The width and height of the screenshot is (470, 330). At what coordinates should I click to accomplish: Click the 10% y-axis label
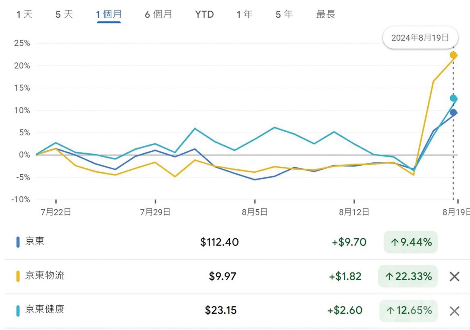pos(22,110)
